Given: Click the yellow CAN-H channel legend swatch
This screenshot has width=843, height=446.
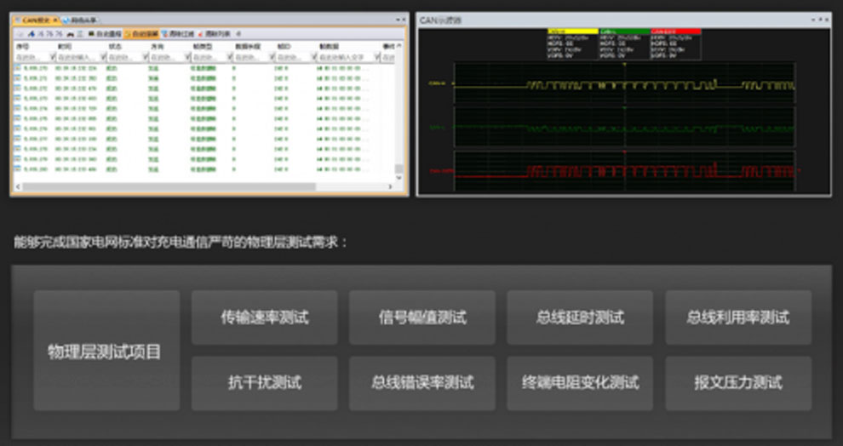Looking at the screenshot, I should tap(572, 31).
